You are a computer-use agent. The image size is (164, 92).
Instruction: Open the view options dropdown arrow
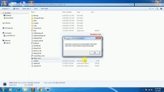pyautogui.click(x=153, y=9)
